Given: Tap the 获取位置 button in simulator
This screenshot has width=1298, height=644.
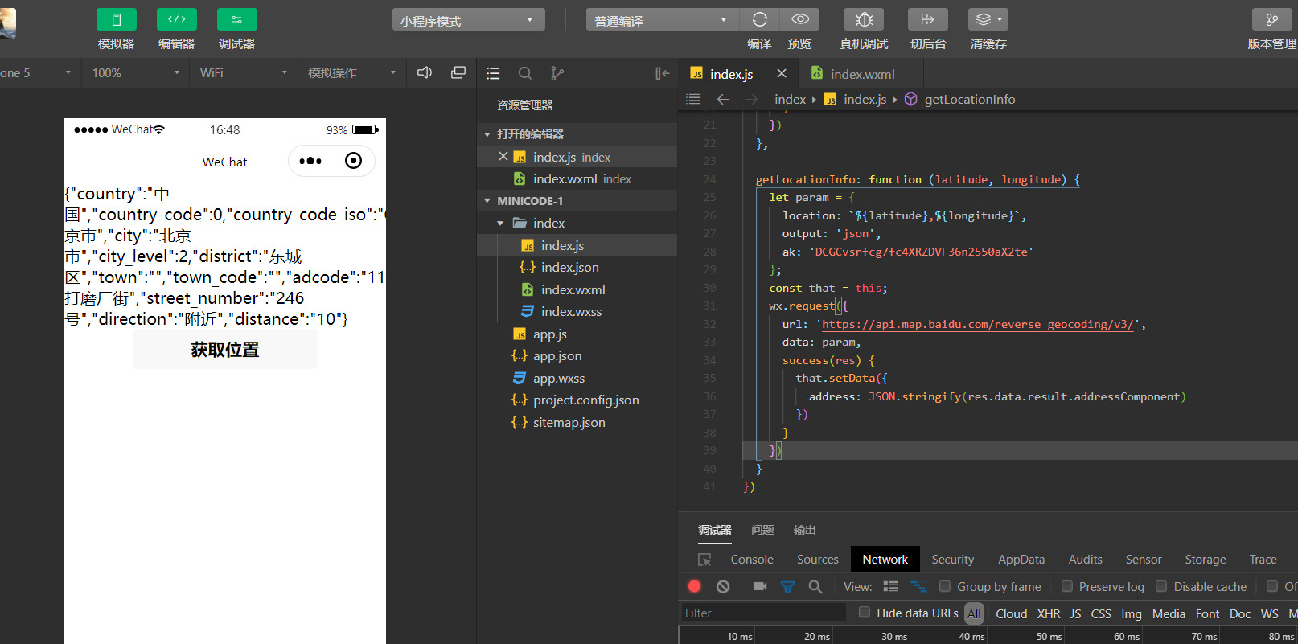Looking at the screenshot, I should point(225,350).
